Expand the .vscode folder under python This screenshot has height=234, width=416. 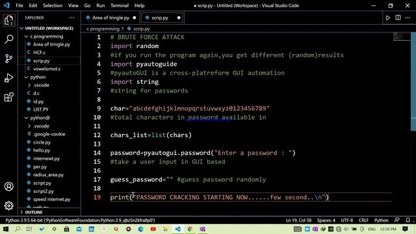pyautogui.click(x=41, y=85)
